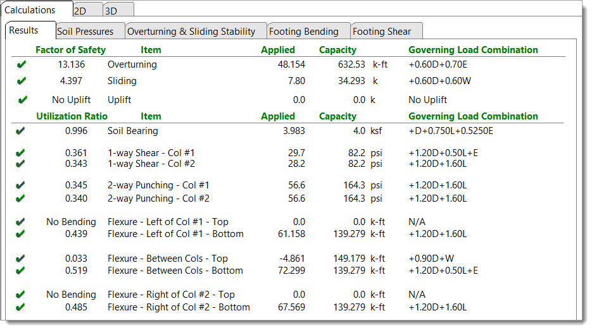
Task: Click the +0.60D+0.70E load combination
Action: point(438,64)
